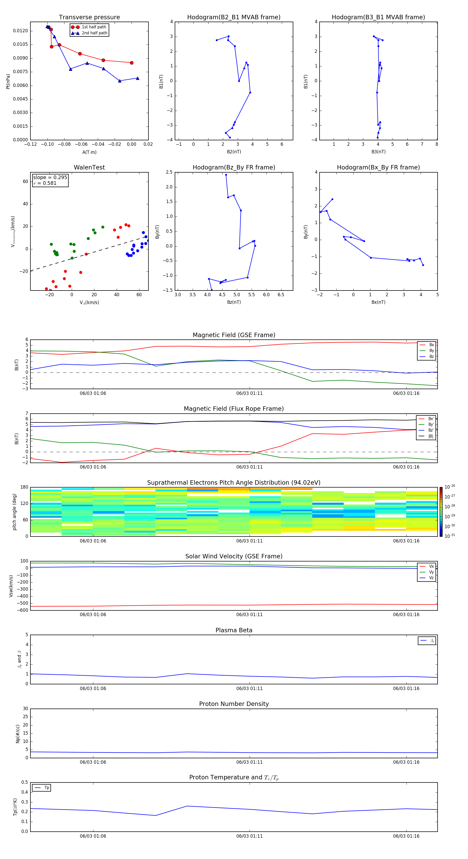Click the 'WalenTest' plot title
Viewport: 468px width, 859px height.
point(89,167)
